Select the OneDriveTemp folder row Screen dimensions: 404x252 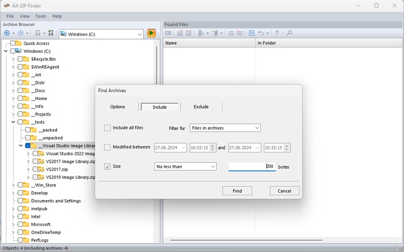[46, 232]
